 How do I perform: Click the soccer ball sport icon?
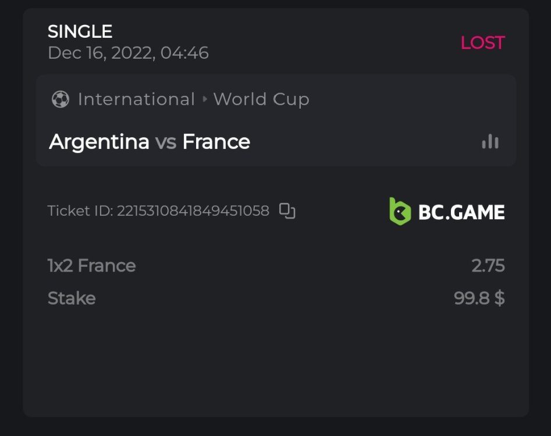(60, 99)
